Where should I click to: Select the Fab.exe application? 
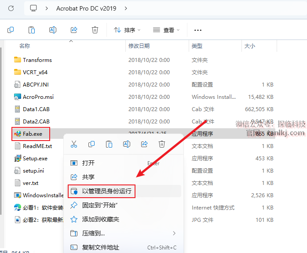[28, 134]
